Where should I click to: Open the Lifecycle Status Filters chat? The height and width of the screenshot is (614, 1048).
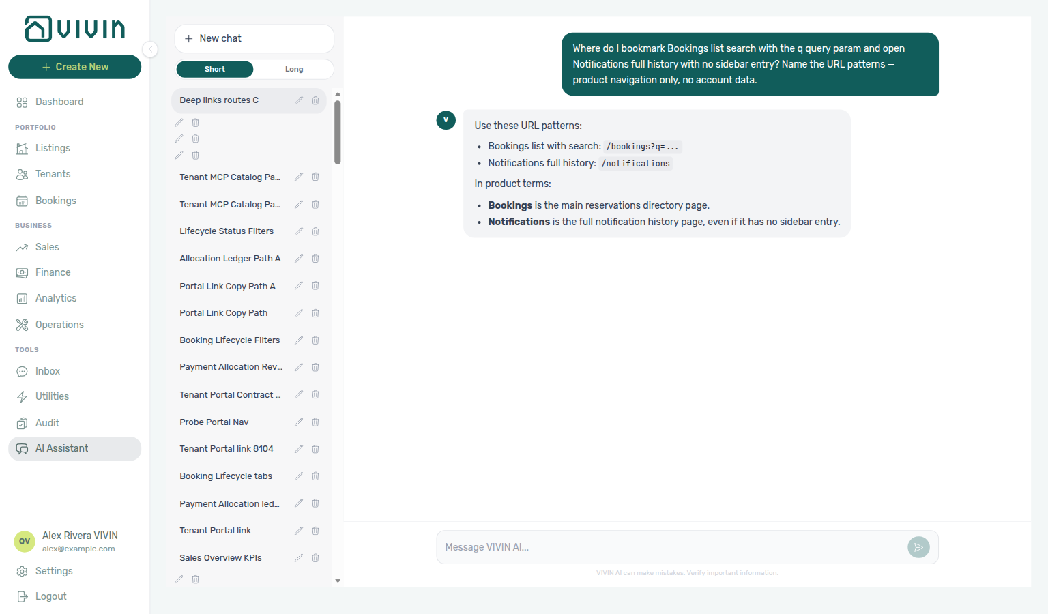[x=227, y=231]
